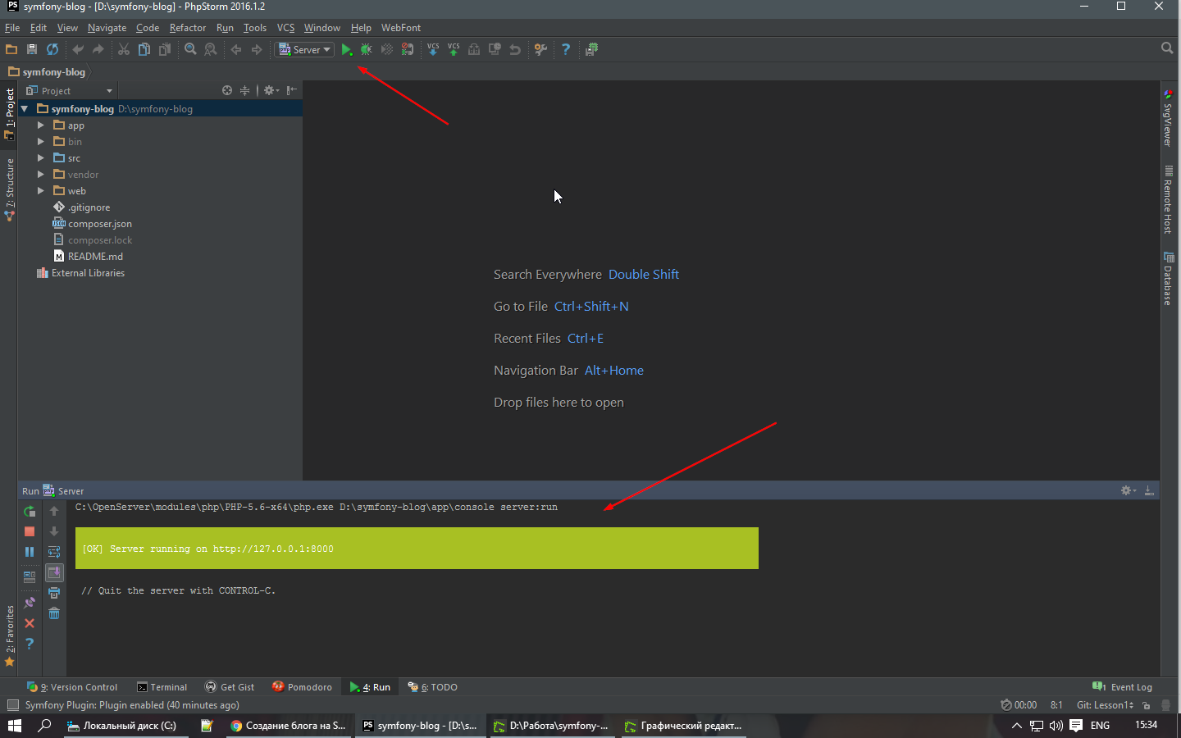Toggle the Database side panel tab
Screen dimensions: 1181x738
pos(1168,279)
